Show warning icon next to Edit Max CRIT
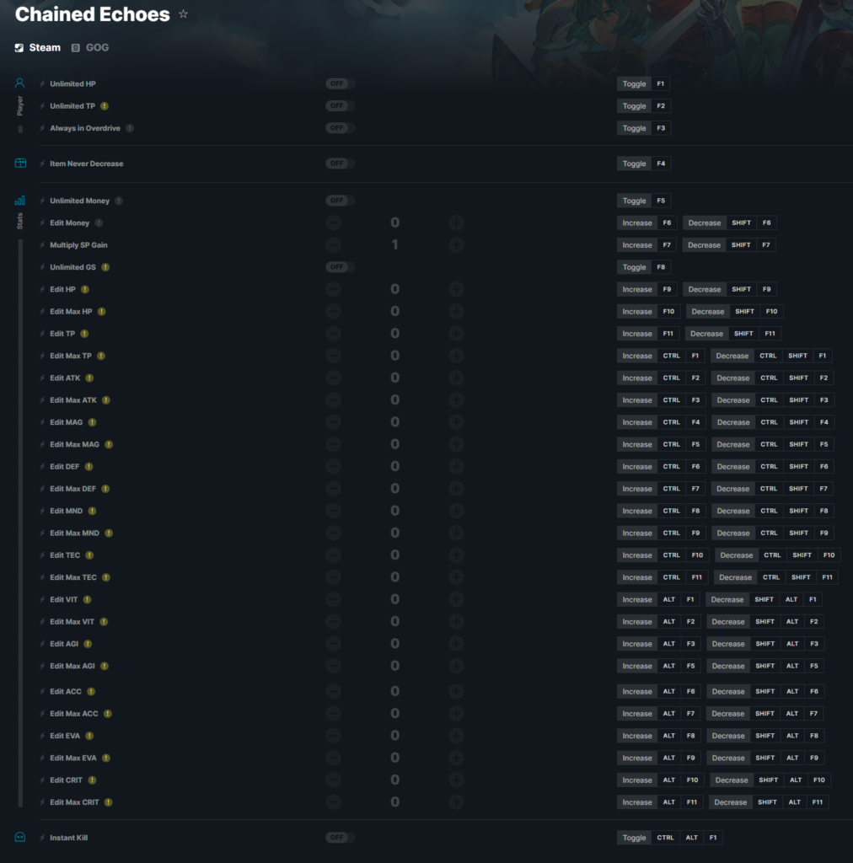 point(109,802)
